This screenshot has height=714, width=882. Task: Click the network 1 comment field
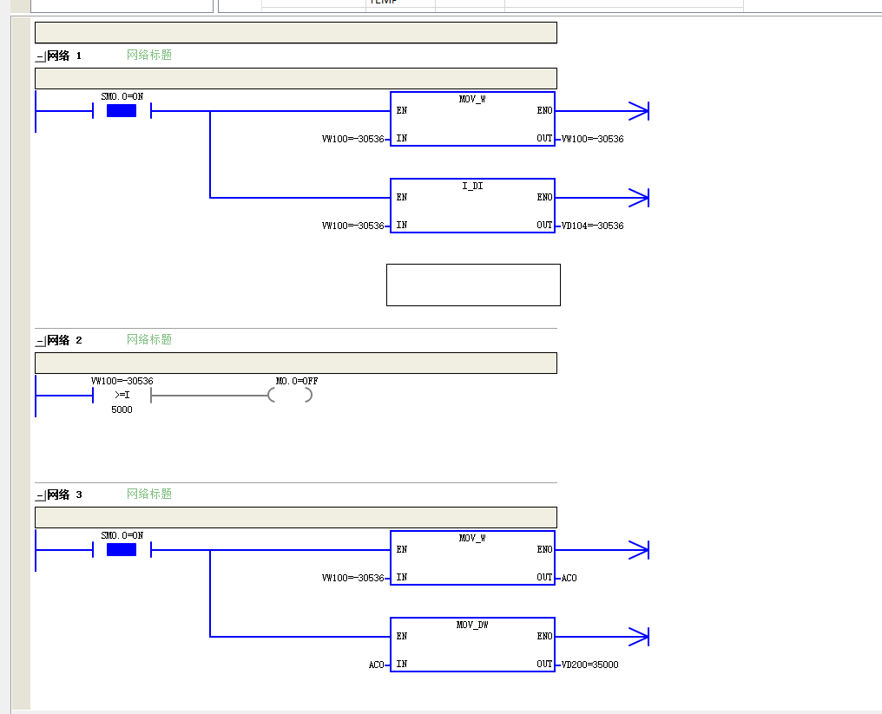[296, 78]
